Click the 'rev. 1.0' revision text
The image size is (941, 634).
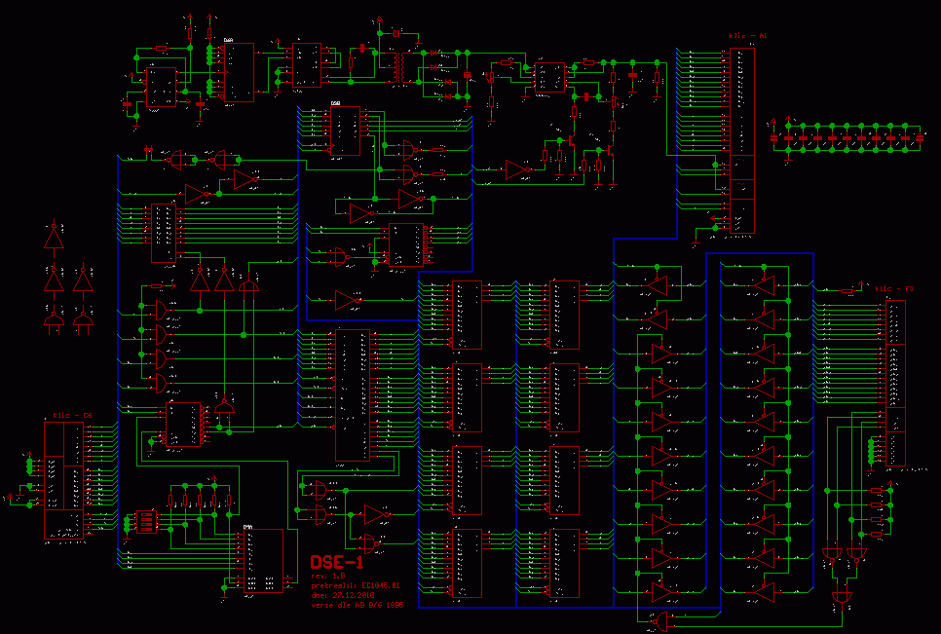(x=327, y=577)
